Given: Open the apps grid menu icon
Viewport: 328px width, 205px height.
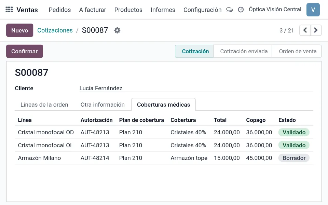Looking at the screenshot, I should coord(9,10).
